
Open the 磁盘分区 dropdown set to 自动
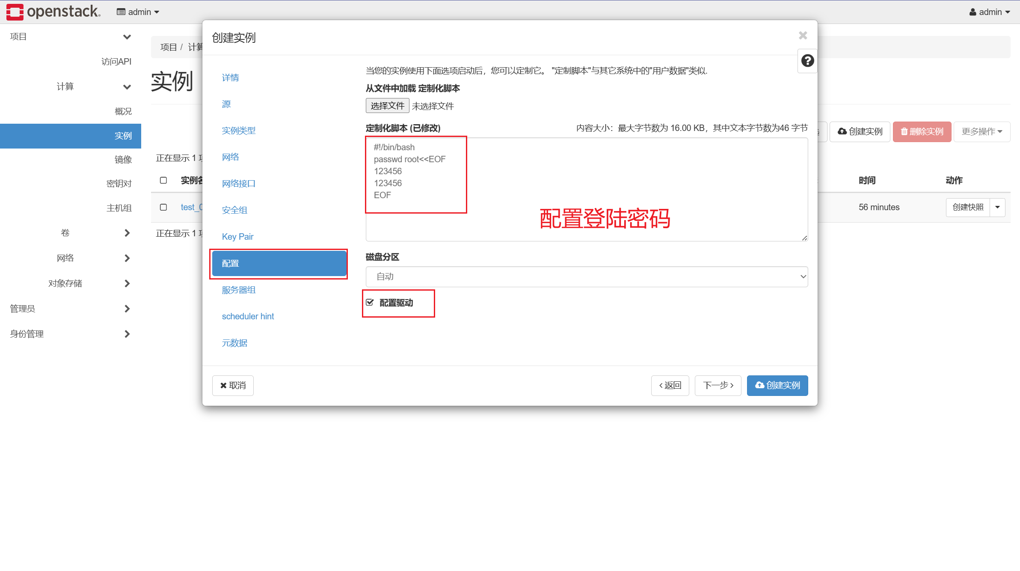click(x=586, y=277)
